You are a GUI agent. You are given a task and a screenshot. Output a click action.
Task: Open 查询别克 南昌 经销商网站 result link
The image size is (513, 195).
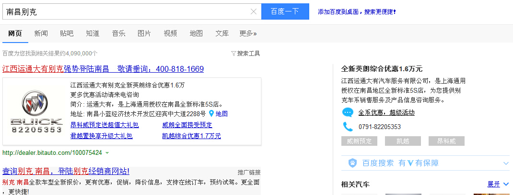click(66, 171)
